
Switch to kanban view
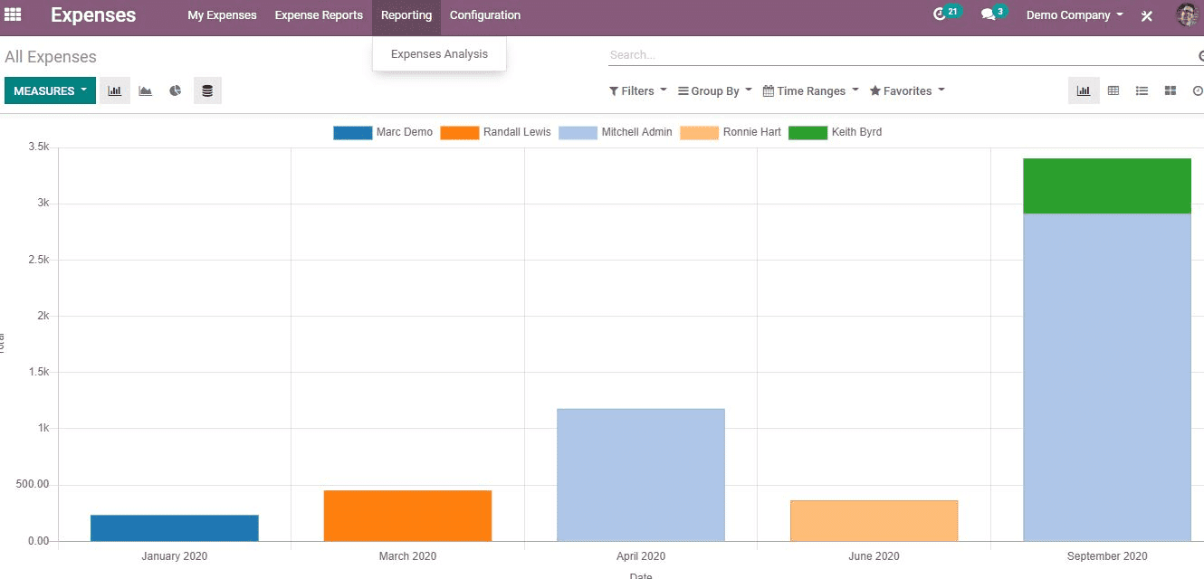pyautogui.click(x=1171, y=90)
